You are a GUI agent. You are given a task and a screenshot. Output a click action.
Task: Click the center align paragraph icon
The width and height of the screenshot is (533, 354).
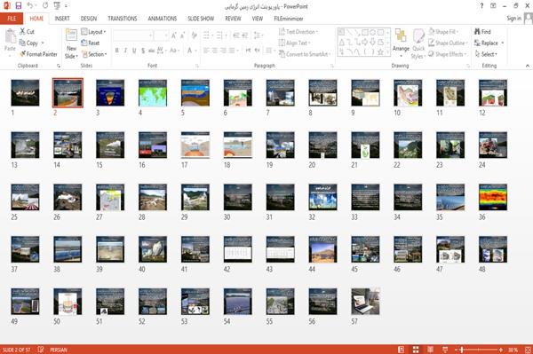(214, 51)
